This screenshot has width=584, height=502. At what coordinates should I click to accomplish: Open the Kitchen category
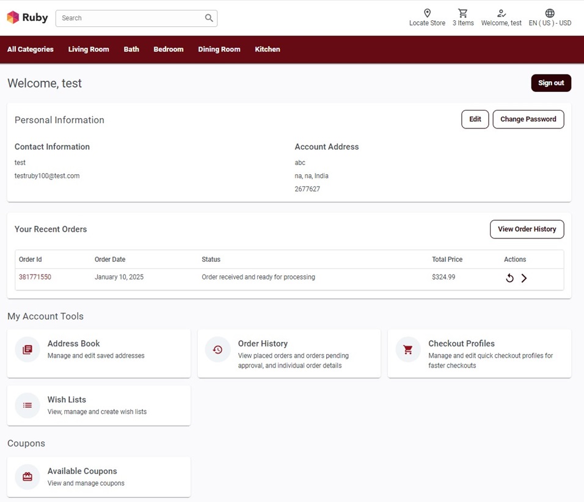click(268, 49)
